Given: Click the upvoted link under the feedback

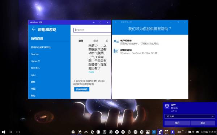Looking at the screenshot, I should point(91,72).
